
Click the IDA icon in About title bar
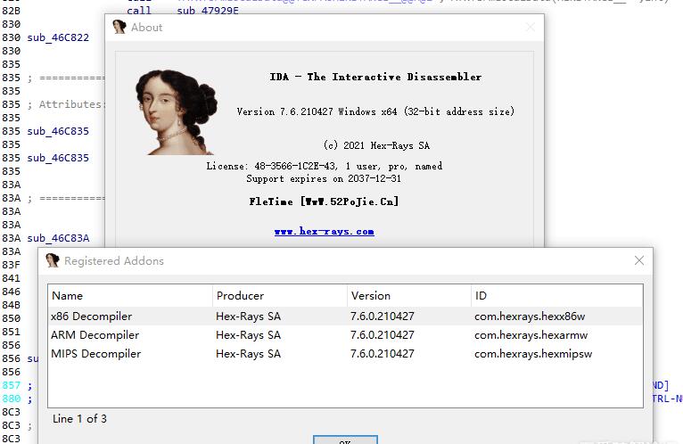coord(119,27)
